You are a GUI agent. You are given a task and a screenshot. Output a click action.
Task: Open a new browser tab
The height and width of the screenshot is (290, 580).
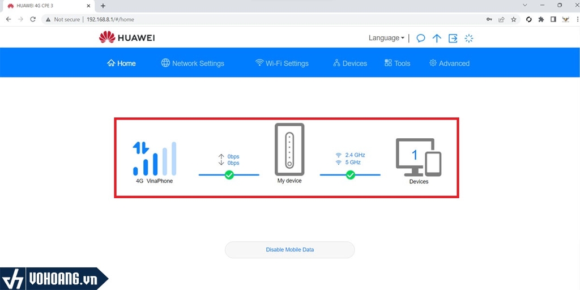(x=103, y=6)
